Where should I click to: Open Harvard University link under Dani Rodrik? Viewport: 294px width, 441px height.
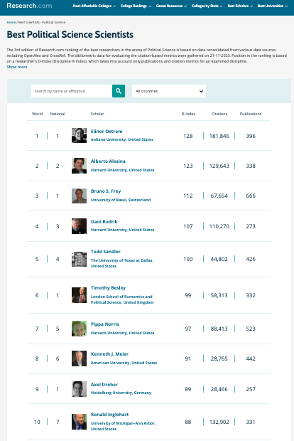[122, 230]
